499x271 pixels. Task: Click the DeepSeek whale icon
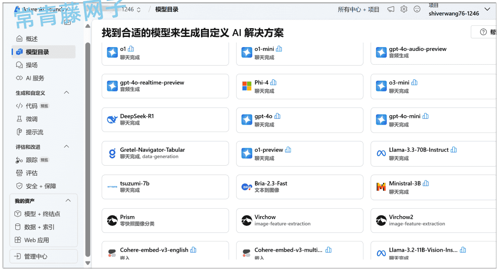(112, 120)
